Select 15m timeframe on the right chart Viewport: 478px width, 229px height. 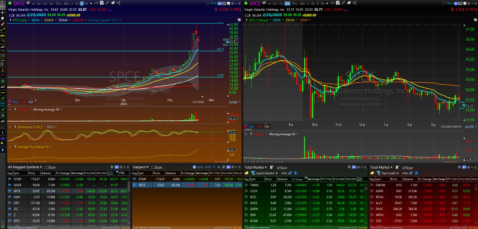pyautogui.click(x=294, y=4)
